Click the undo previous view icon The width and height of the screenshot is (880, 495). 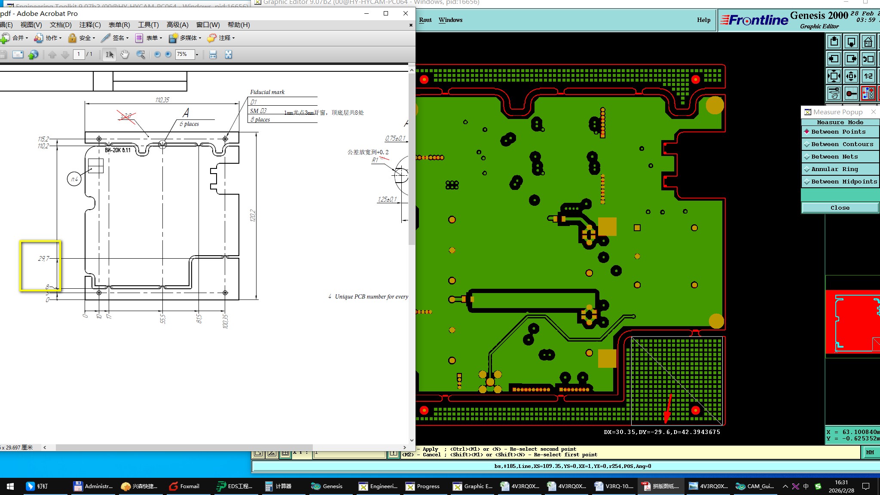[868, 59]
